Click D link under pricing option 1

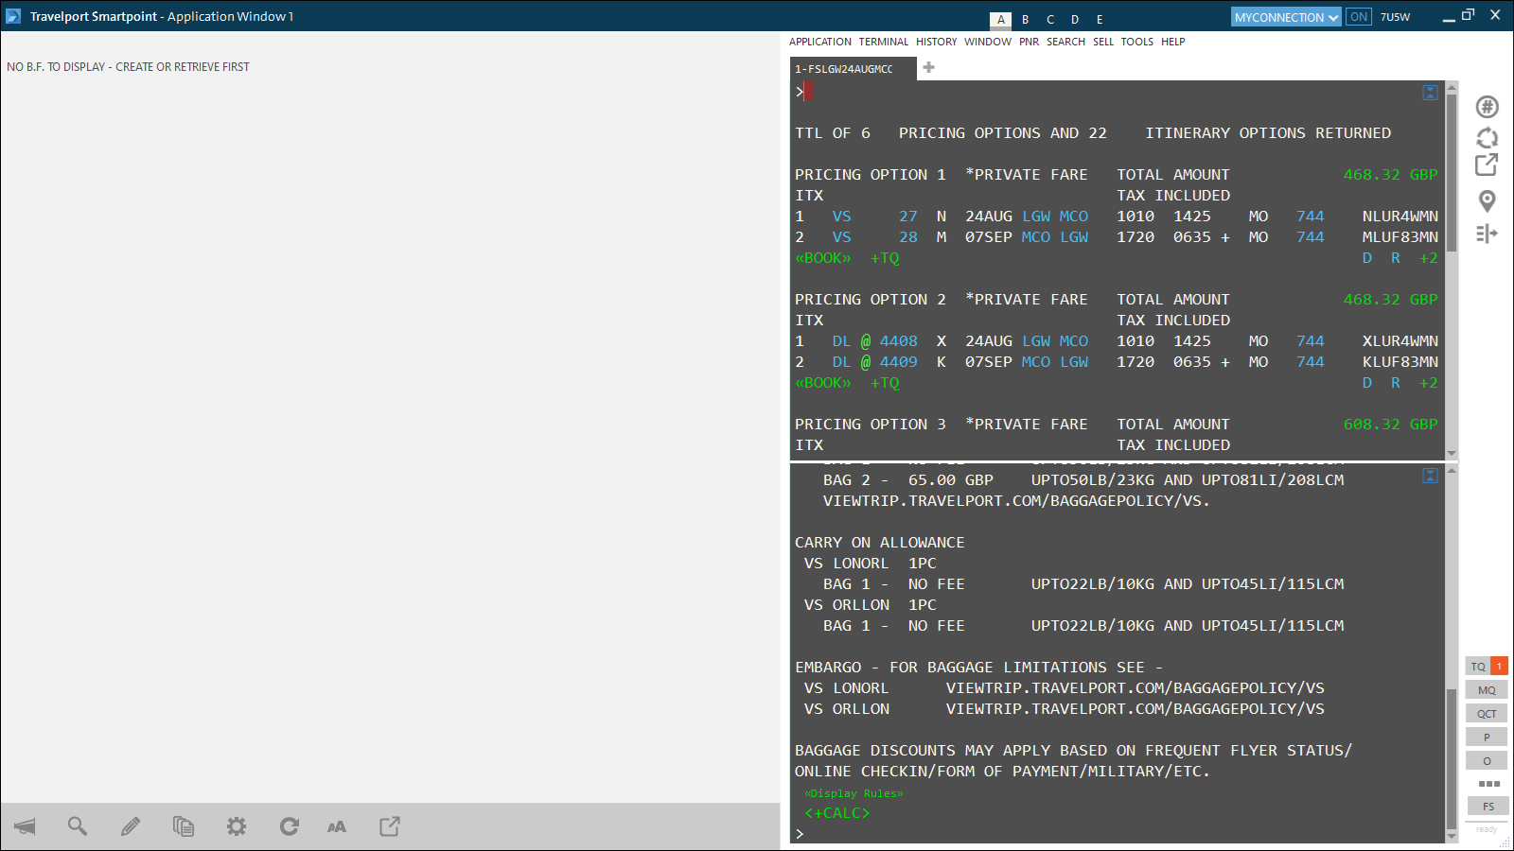point(1367,258)
